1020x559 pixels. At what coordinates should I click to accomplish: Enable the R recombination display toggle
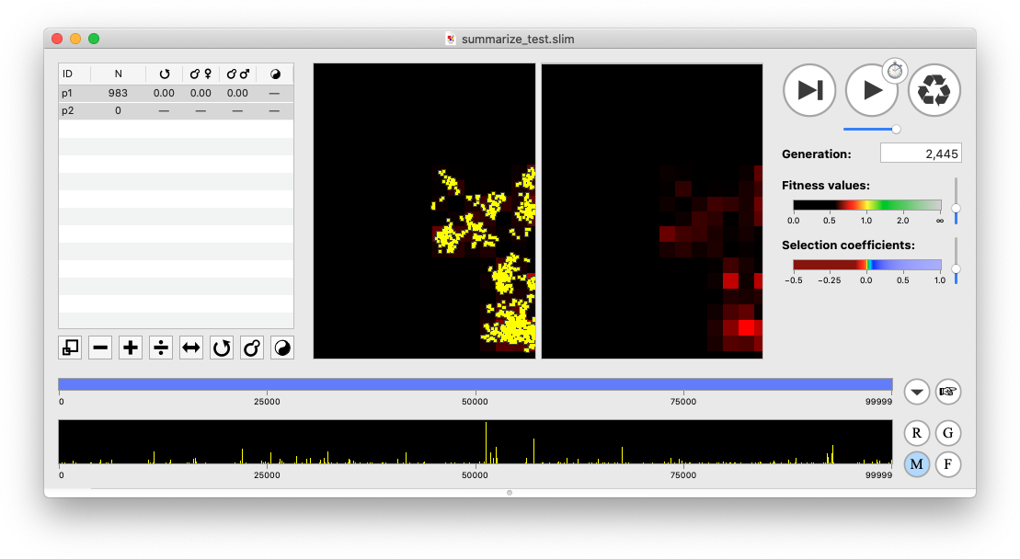(916, 433)
